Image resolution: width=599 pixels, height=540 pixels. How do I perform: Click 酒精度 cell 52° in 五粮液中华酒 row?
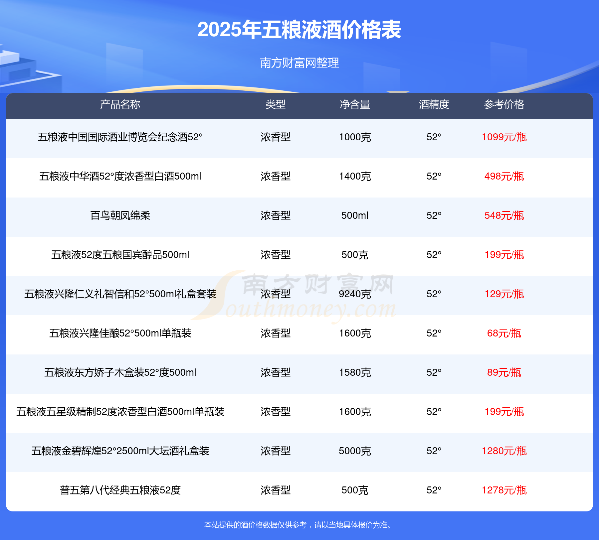click(434, 176)
